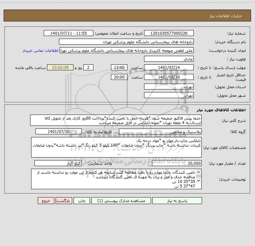Select the need number field 1201030577000226
The width and height of the screenshot is (255, 246).
pos(169,33)
